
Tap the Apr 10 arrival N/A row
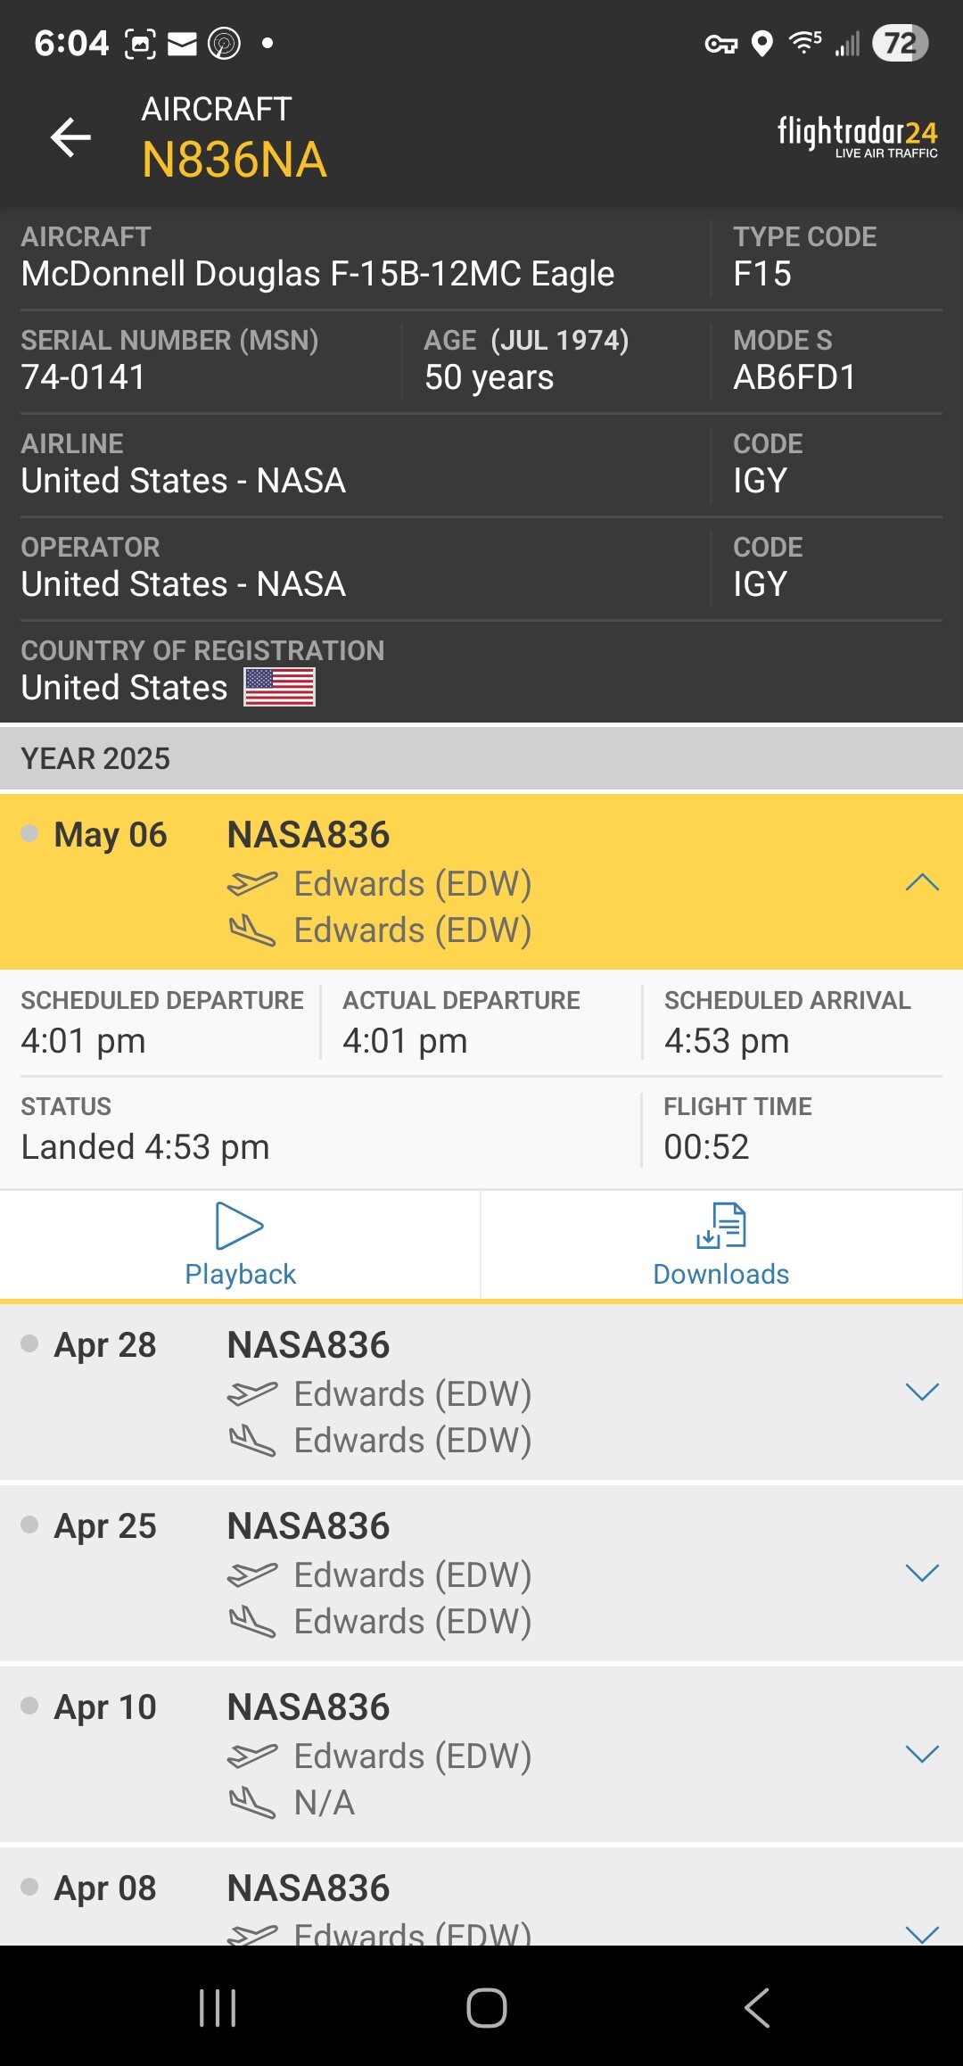tap(325, 1803)
